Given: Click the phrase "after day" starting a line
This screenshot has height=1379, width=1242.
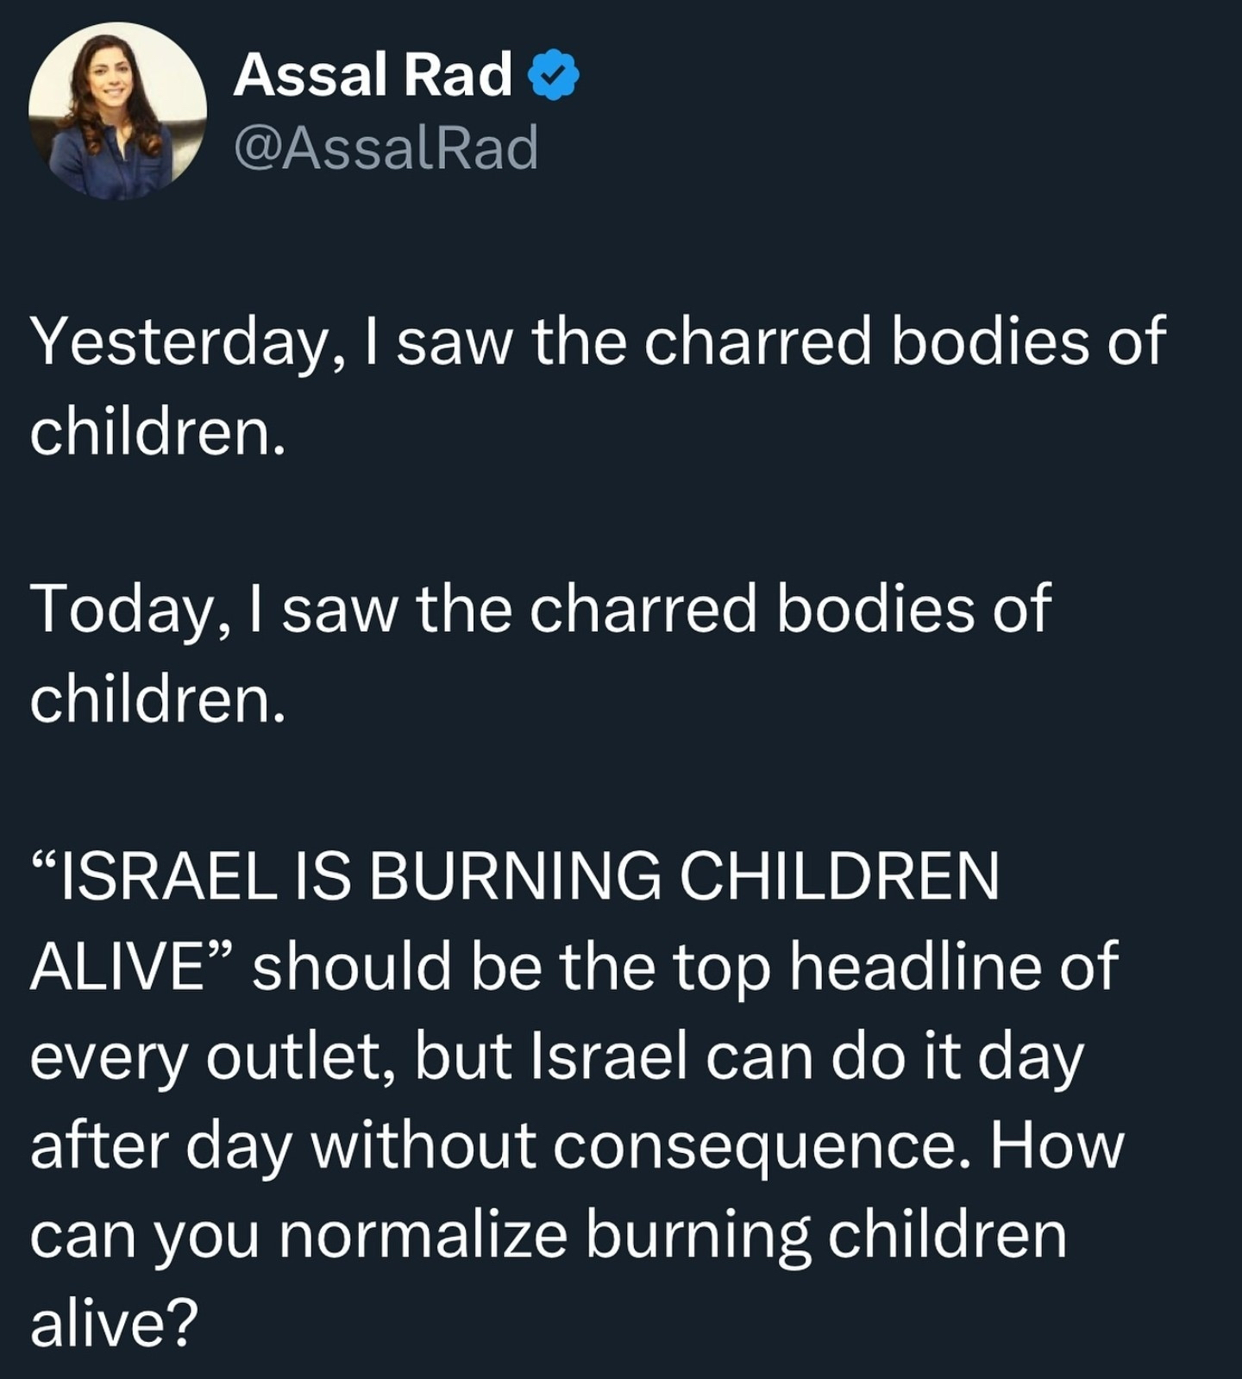Looking at the screenshot, I should (160, 1147).
